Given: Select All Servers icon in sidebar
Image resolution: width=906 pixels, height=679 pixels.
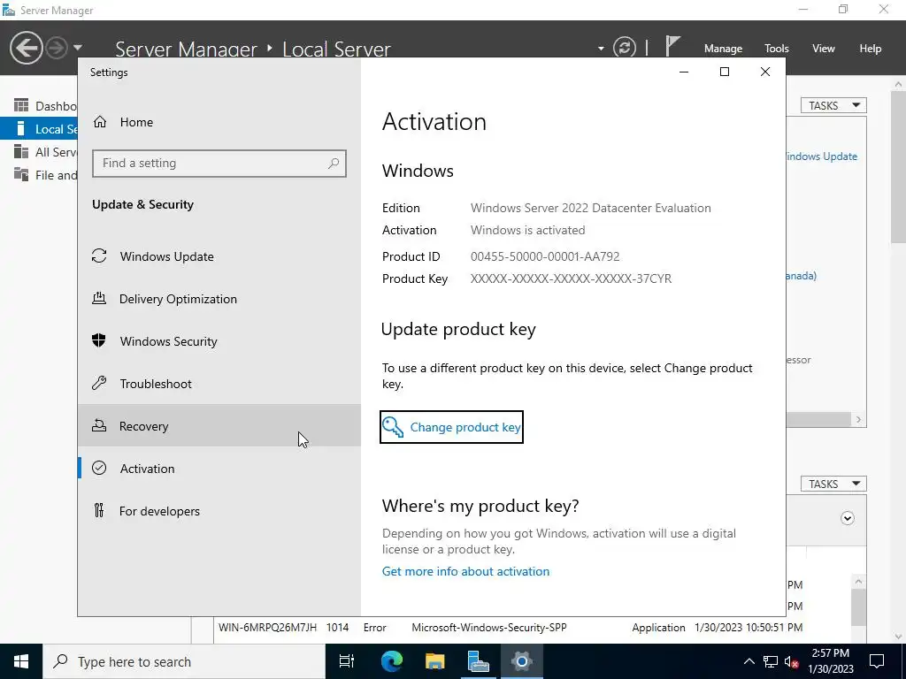Looking at the screenshot, I should point(21,151).
